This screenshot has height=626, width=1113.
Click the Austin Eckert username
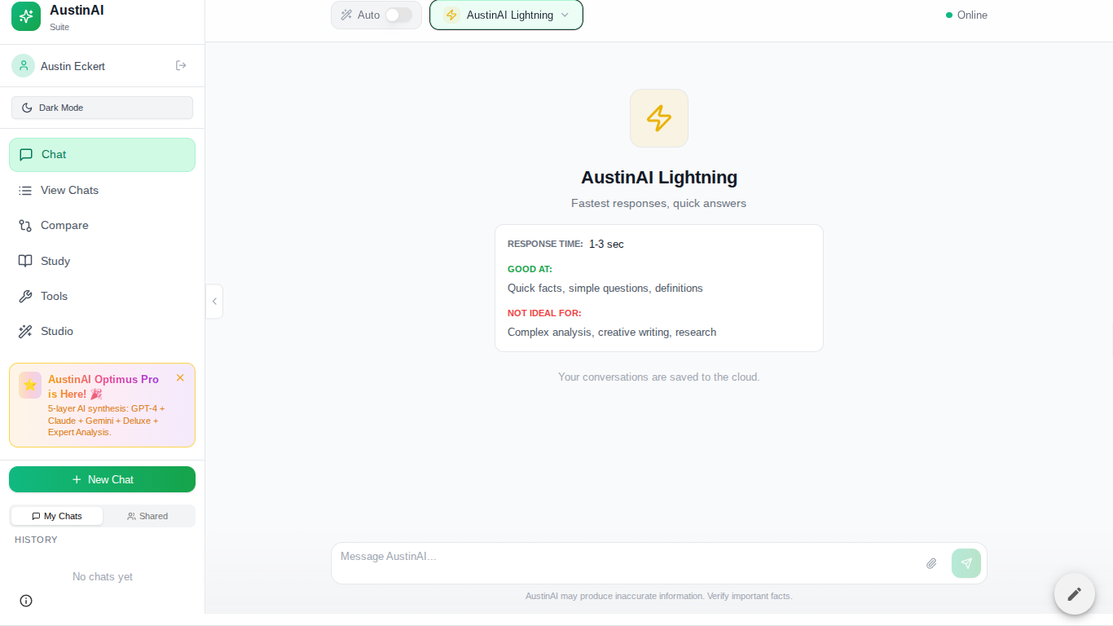point(73,66)
